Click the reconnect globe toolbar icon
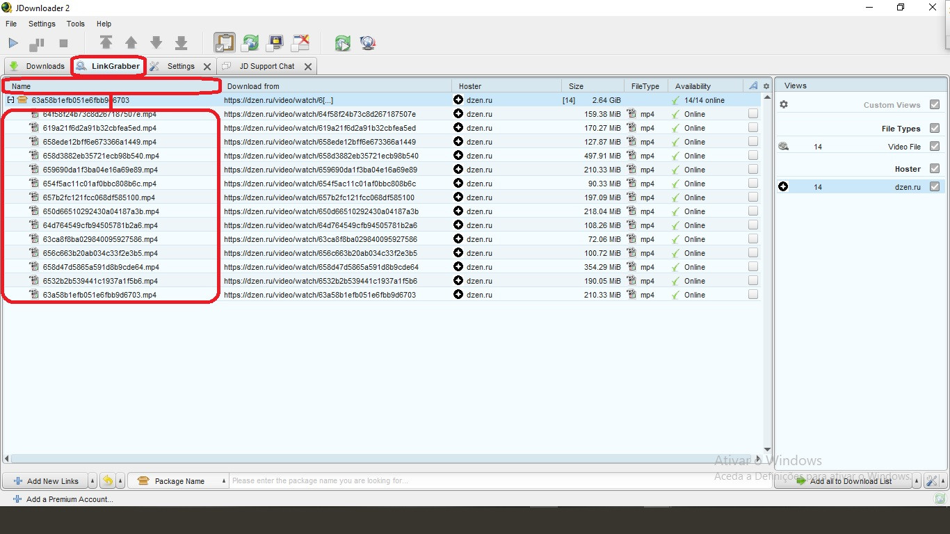950x534 pixels. pyautogui.click(x=368, y=43)
